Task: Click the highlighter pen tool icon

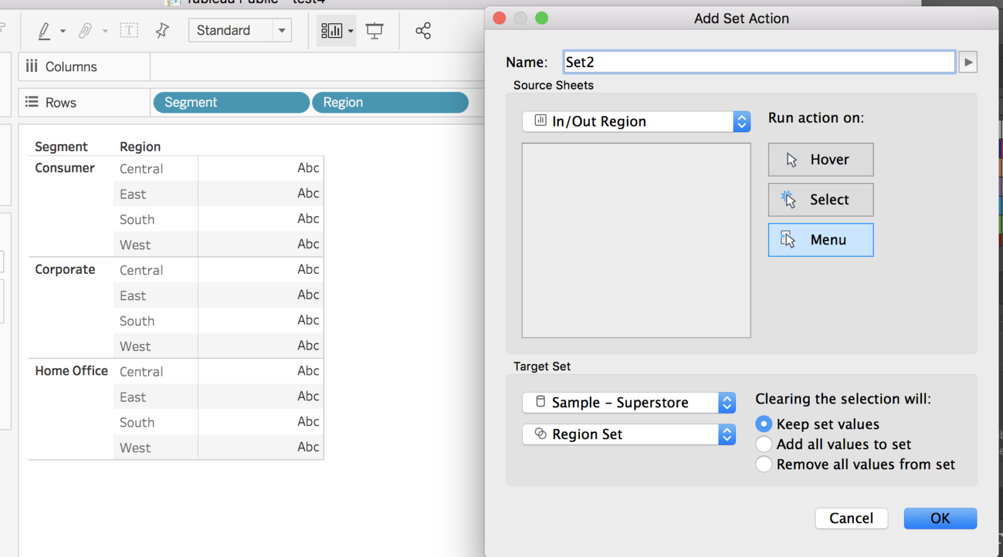Action: coord(44,31)
